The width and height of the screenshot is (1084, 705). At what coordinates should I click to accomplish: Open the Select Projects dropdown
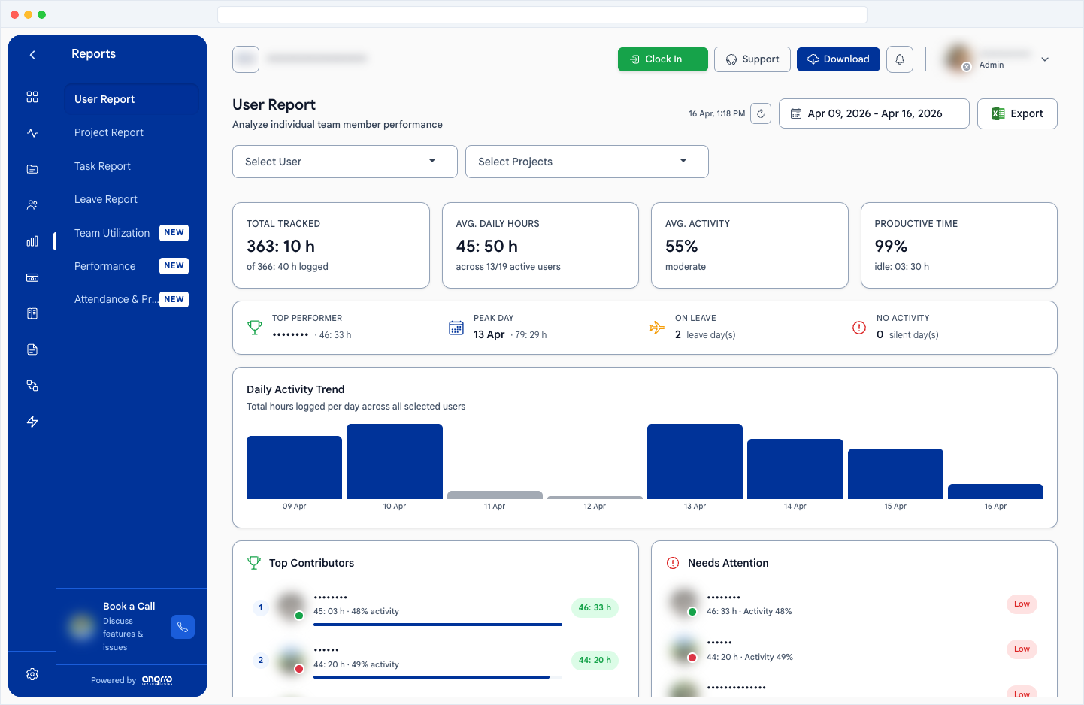click(x=586, y=161)
